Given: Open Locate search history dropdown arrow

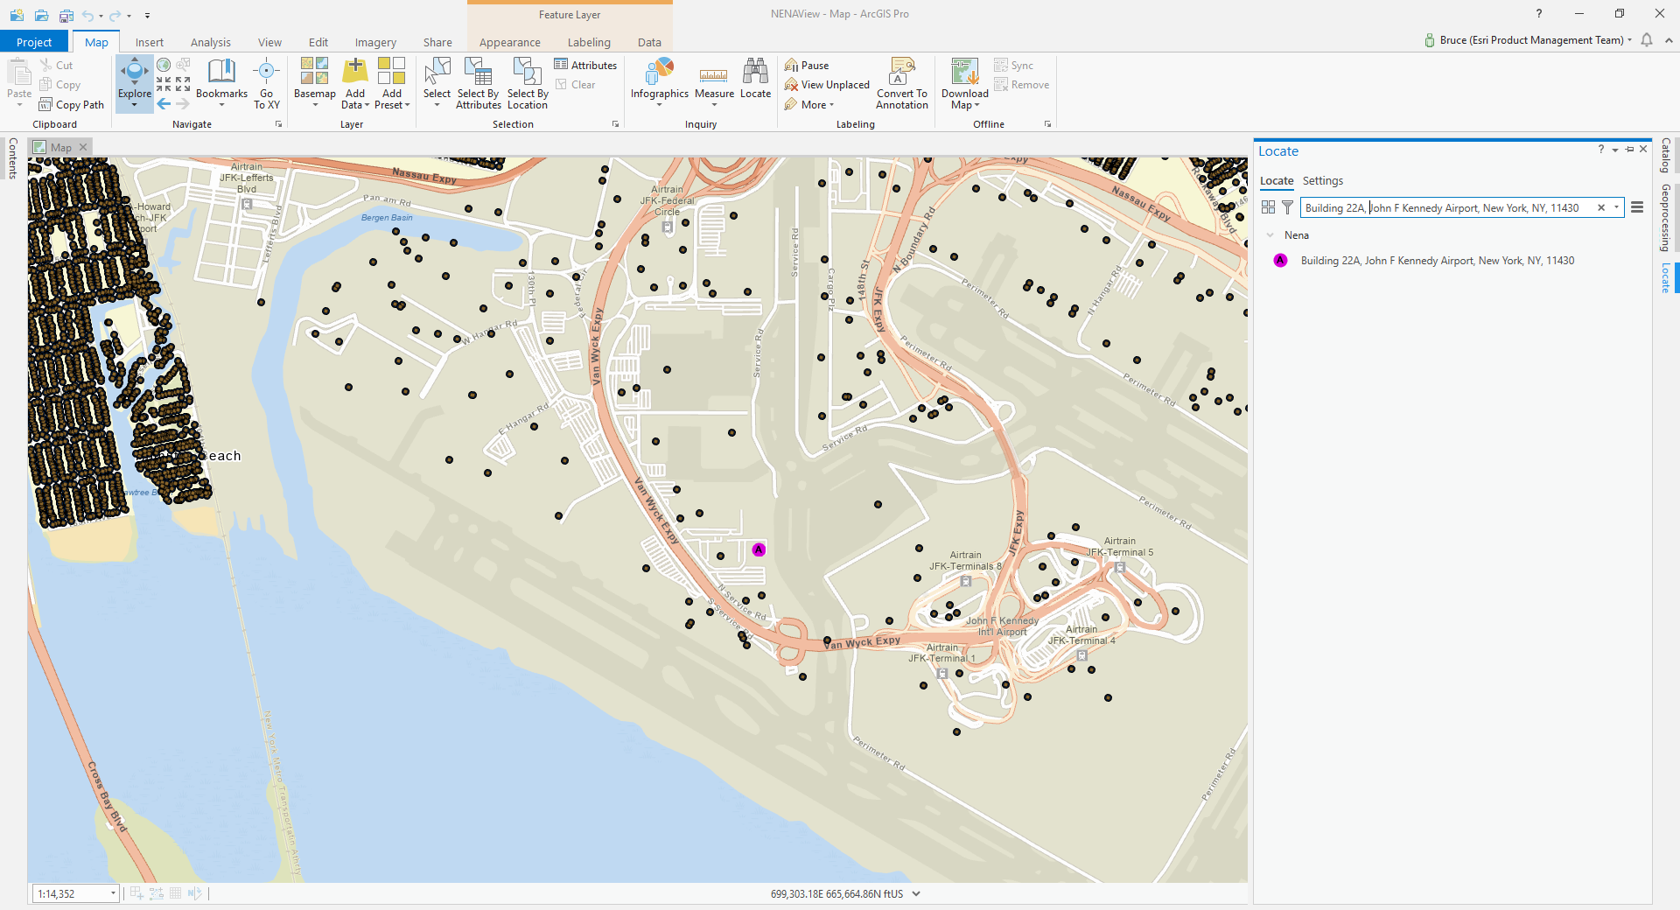Looking at the screenshot, I should pos(1616,207).
